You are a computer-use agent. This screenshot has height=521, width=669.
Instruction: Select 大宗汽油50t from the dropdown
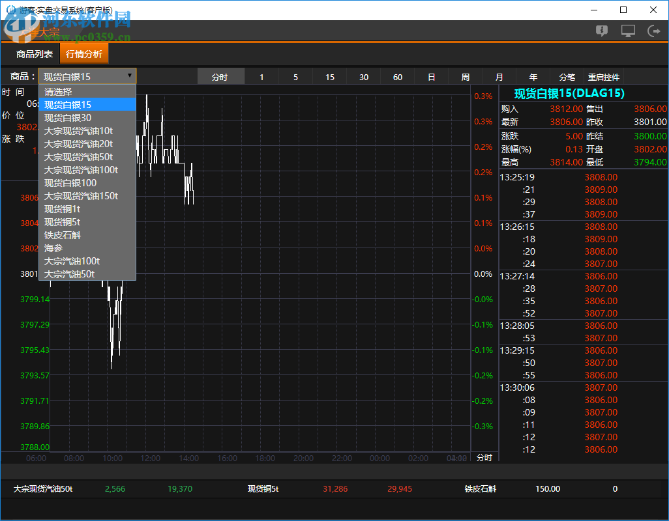(x=87, y=274)
